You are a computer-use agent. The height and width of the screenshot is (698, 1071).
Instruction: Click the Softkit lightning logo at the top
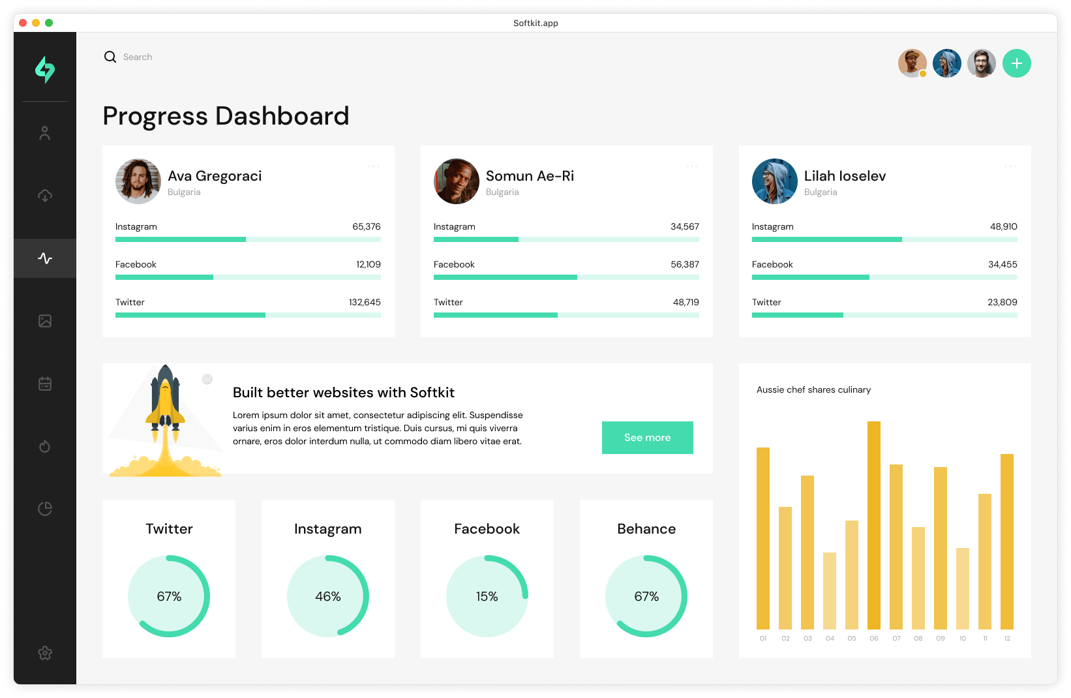click(x=44, y=70)
